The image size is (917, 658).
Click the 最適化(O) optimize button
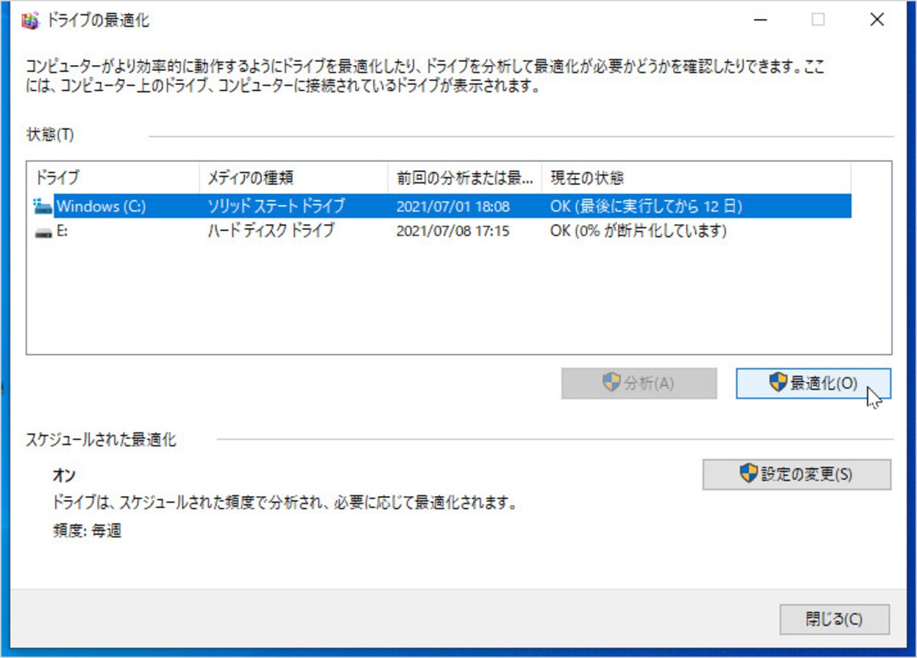tap(813, 384)
